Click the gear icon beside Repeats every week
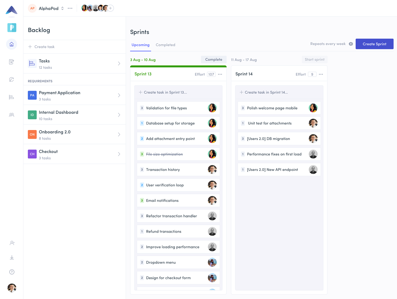 351,44
